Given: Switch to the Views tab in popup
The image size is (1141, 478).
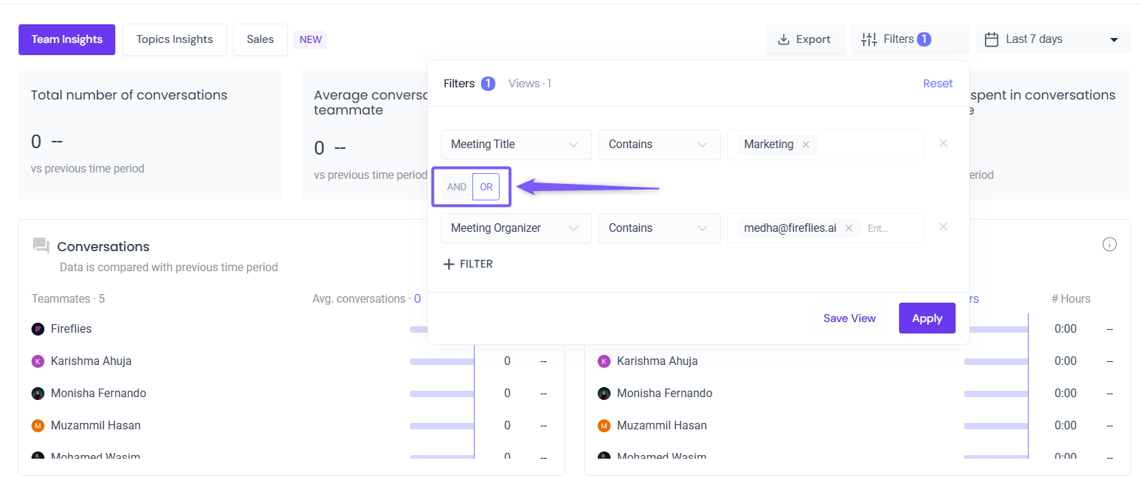Looking at the screenshot, I should point(530,84).
